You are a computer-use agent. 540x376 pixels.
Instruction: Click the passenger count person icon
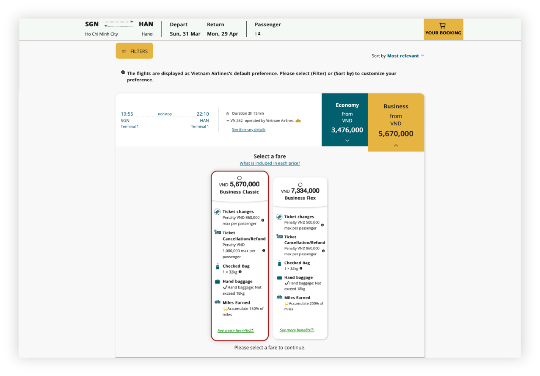(x=259, y=34)
